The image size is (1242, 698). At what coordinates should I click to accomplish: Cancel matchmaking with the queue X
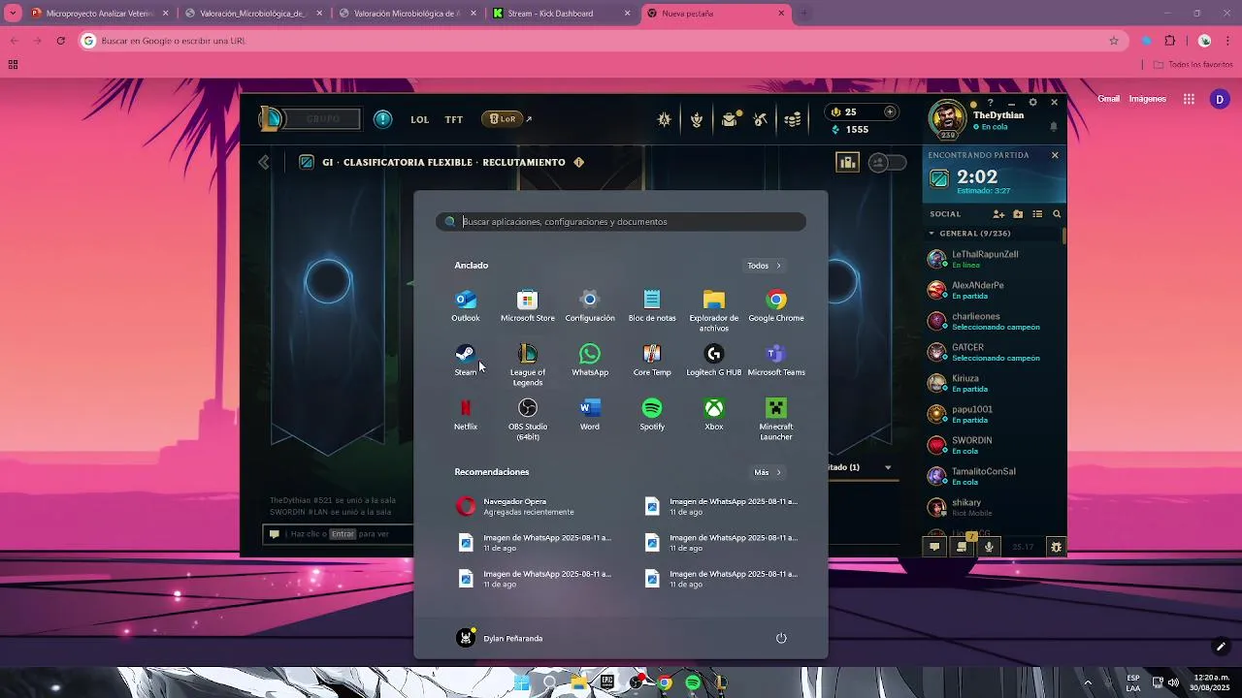(1055, 155)
